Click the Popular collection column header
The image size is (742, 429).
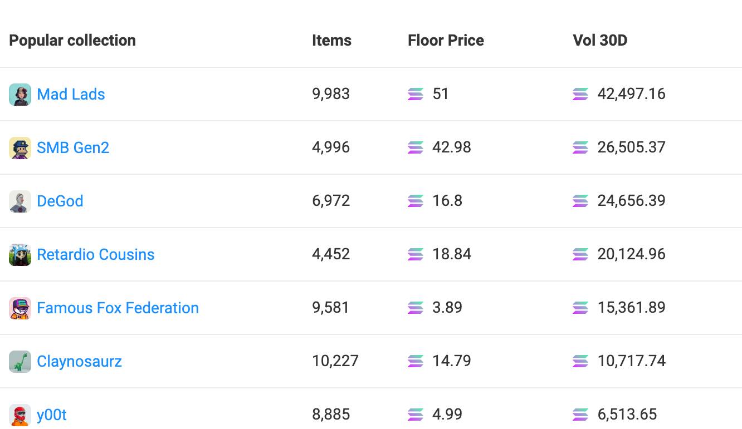click(72, 41)
